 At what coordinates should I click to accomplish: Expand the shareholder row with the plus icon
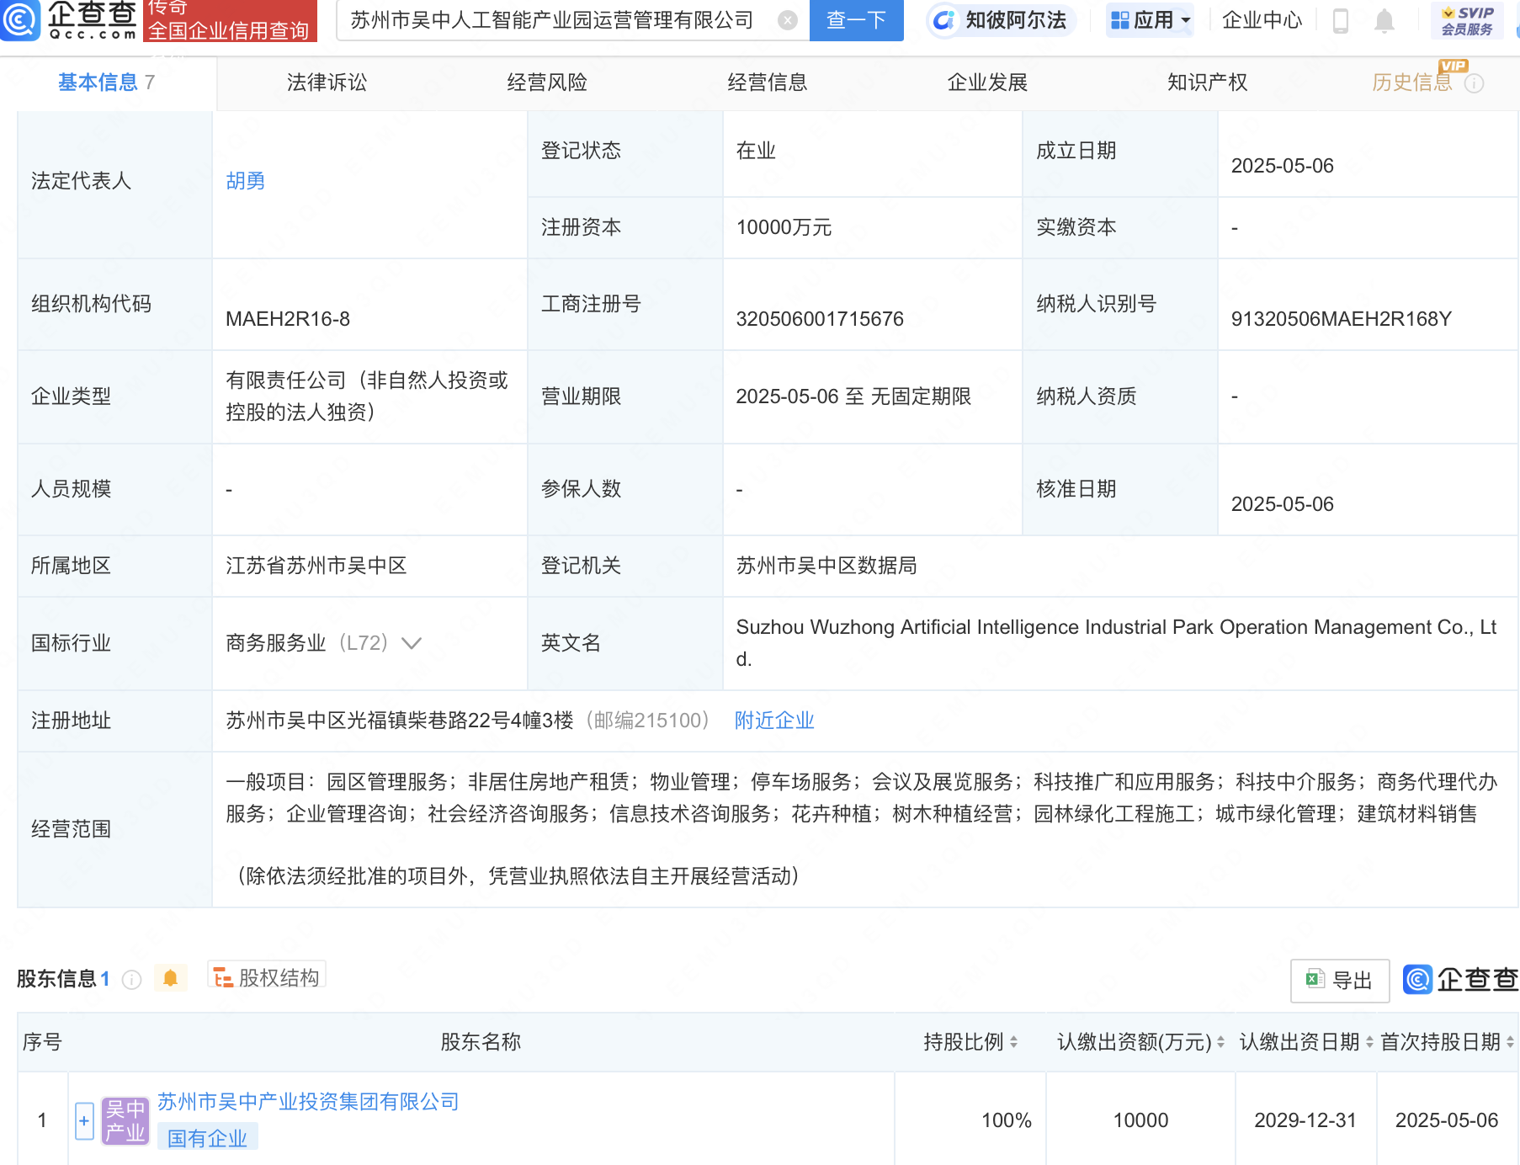(84, 1120)
